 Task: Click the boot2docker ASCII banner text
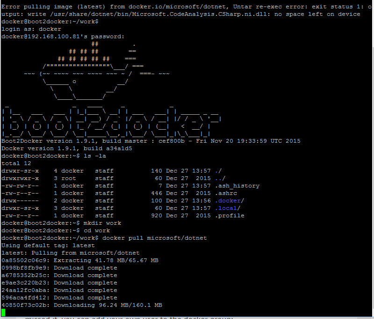pos(111,122)
